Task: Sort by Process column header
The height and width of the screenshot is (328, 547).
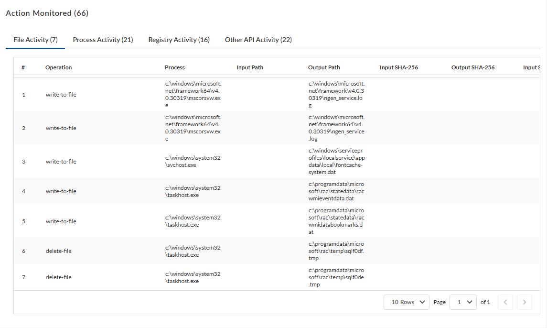Action: 175,67
